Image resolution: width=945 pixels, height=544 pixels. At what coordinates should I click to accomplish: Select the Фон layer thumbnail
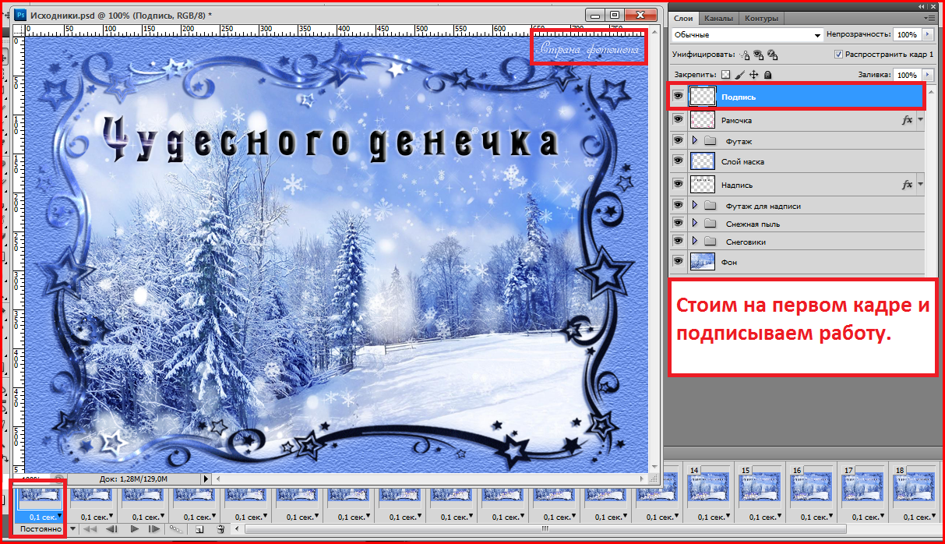703,263
